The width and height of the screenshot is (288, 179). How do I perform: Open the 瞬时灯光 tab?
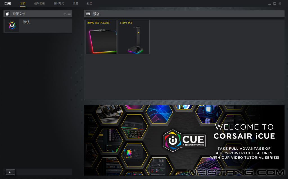(59, 3)
